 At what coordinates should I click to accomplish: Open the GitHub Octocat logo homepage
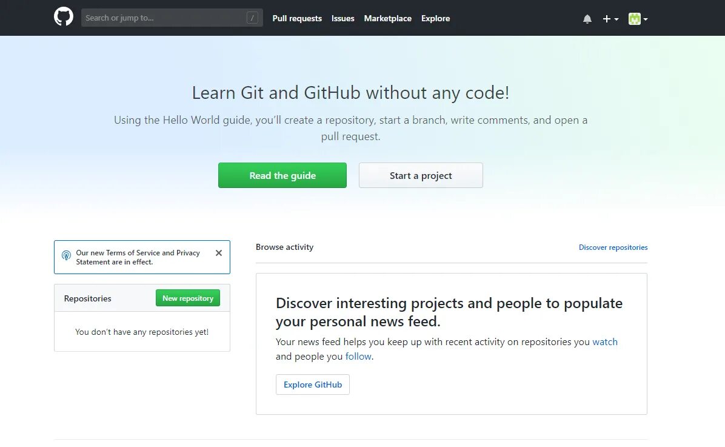(63, 17)
